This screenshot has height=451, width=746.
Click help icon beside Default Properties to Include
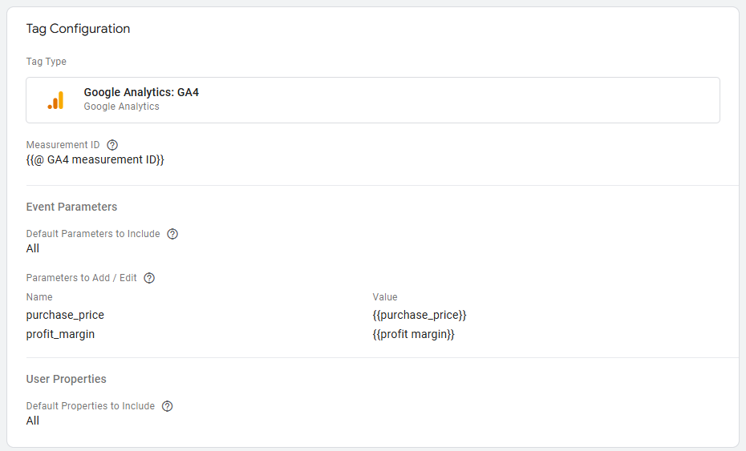coord(167,406)
